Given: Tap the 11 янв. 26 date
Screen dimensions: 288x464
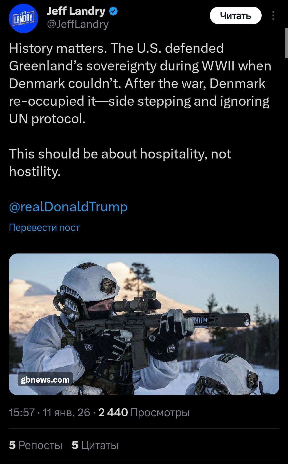Looking at the screenshot, I should coord(66,413).
